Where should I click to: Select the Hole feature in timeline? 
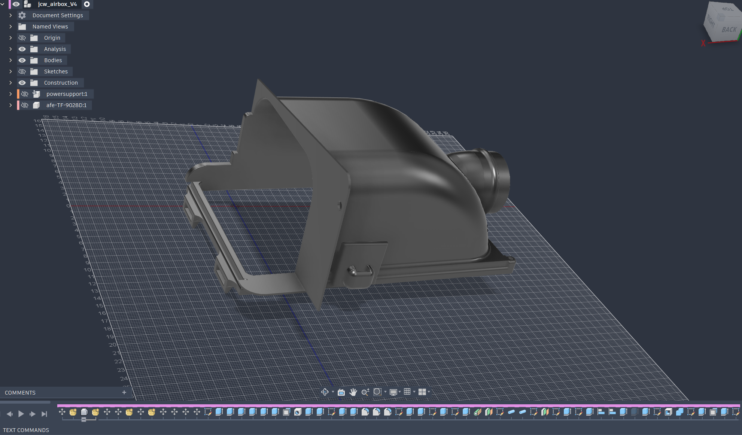point(298,412)
